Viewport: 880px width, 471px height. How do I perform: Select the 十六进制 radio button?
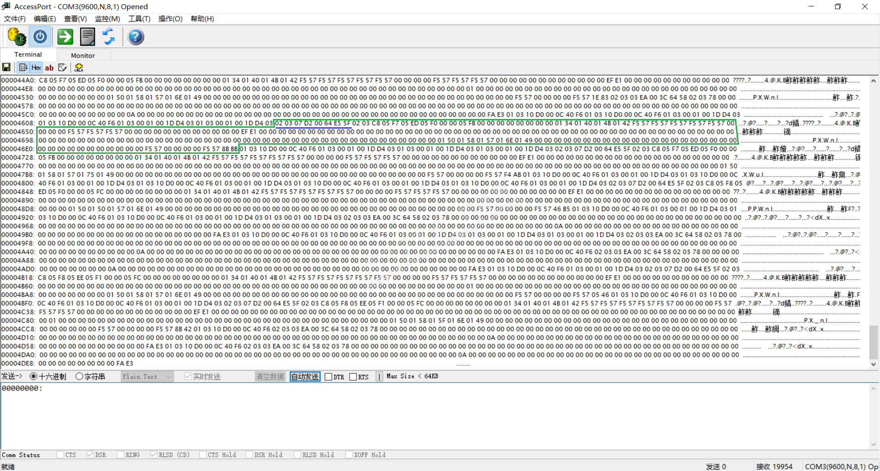click(33, 376)
